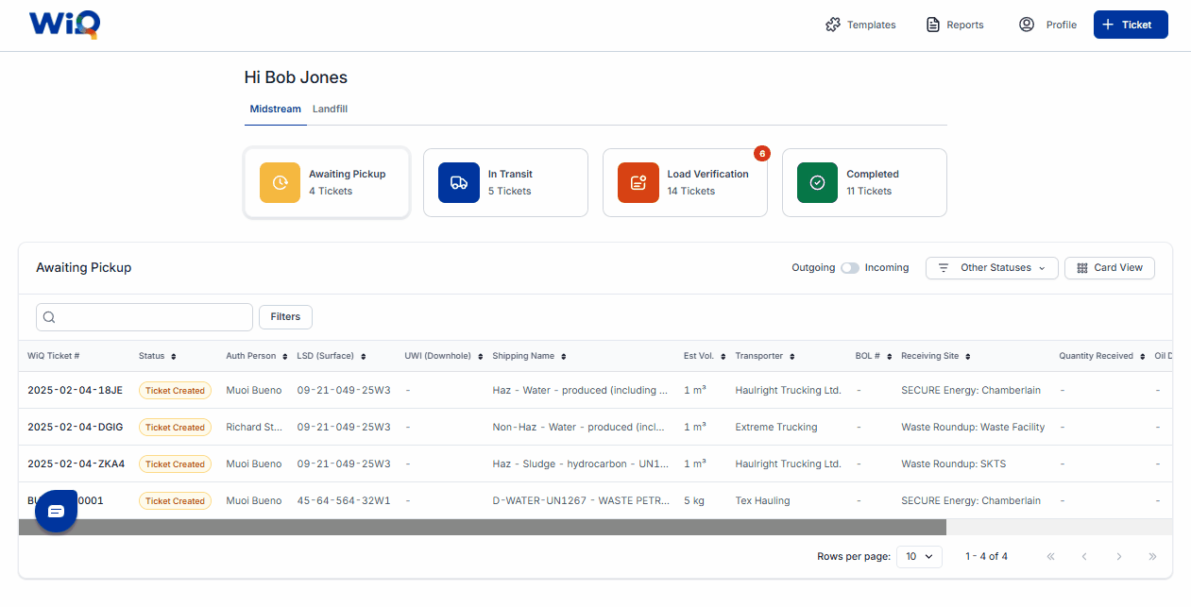Select the Load Verification 14 Tickets card
This screenshot has width=1191, height=607.
685,182
